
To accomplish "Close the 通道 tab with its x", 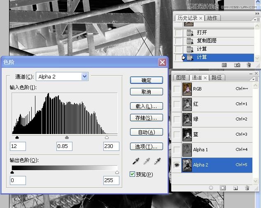I will [205, 78].
